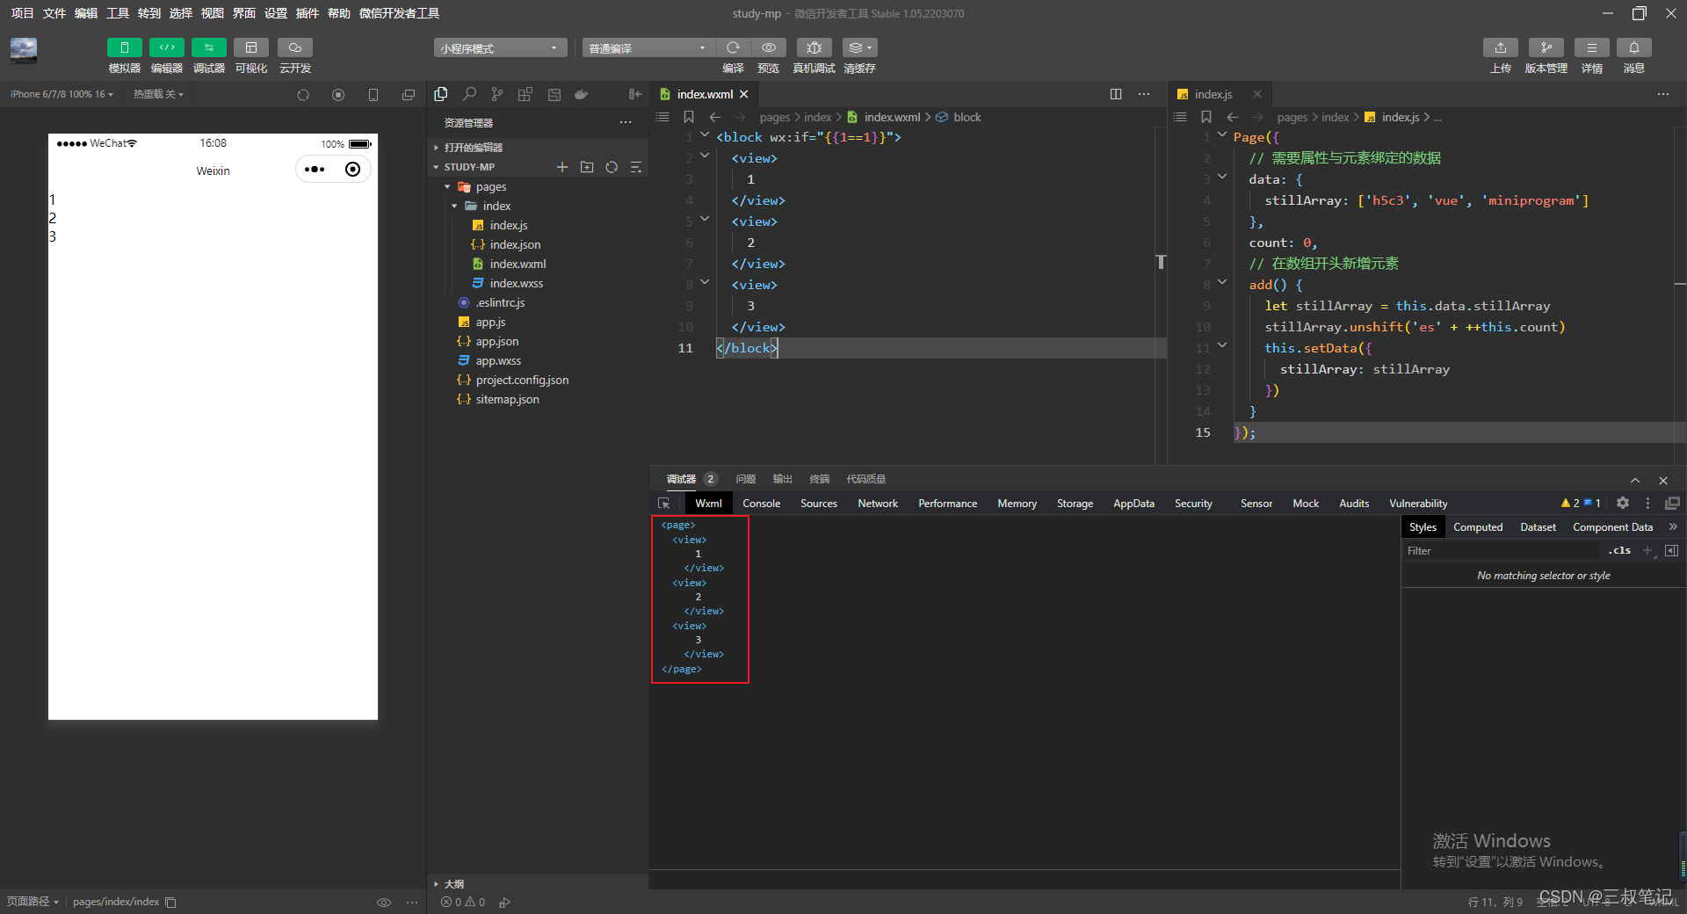The height and width of the screenshot is (914, 1687).
Task: Expand the open editors (打开的编辑器) section
Action: click(x=474, y=148)
